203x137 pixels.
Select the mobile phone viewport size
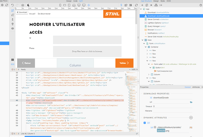click(x=60, y=5)
